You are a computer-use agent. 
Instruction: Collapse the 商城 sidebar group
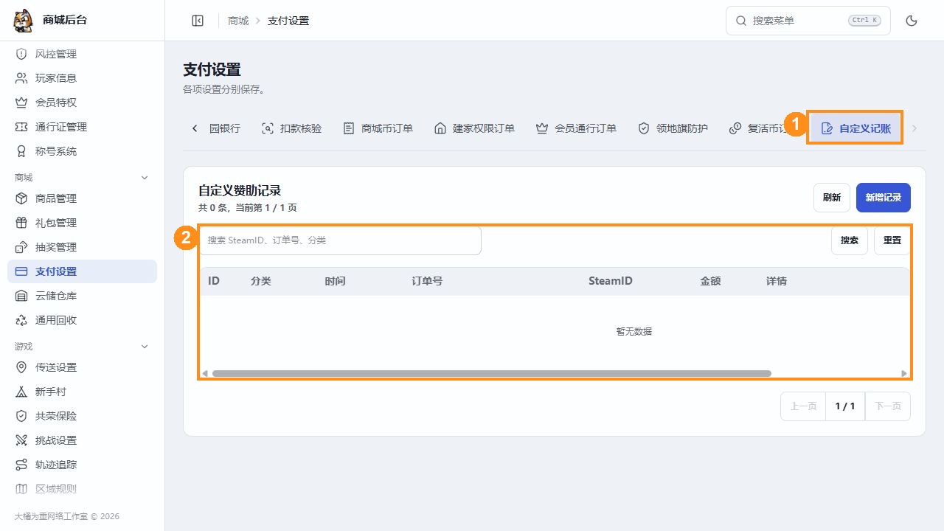click(x=82, y=178)
